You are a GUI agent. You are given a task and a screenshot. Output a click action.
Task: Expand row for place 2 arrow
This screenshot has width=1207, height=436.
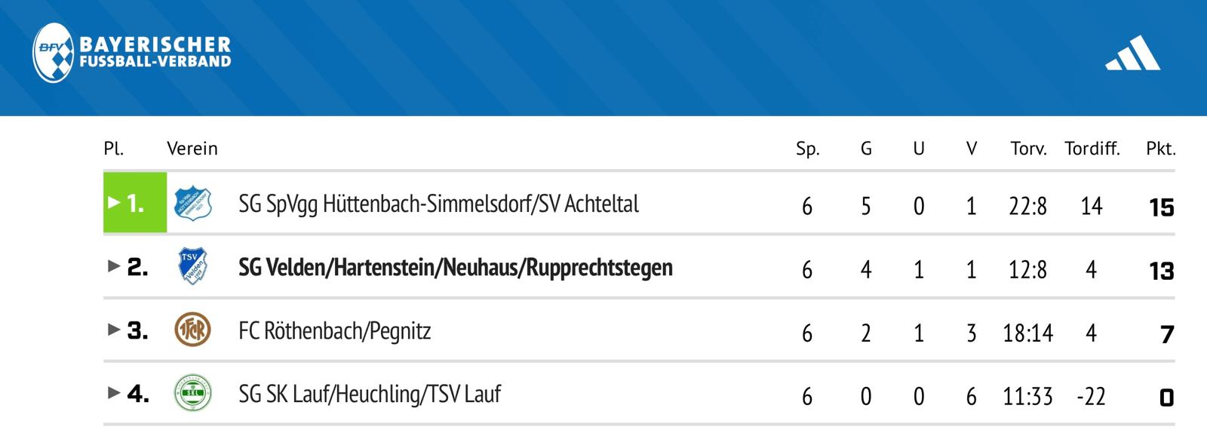click(114, 266)
